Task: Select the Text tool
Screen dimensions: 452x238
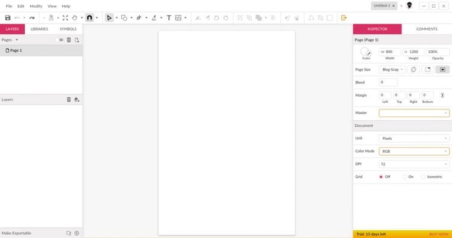Action: tap(169, 18)
